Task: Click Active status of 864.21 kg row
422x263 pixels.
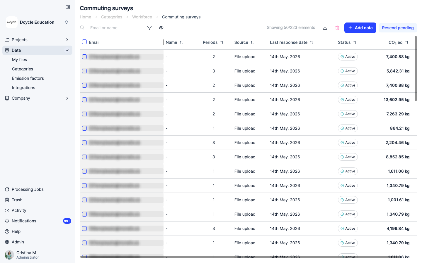Action: pyautogui.click(x=348, y=128)
